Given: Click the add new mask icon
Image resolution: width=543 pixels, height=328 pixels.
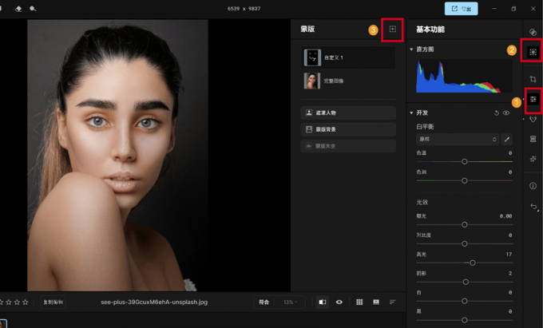Looking at the screenshot, I should tap(392, 29).
